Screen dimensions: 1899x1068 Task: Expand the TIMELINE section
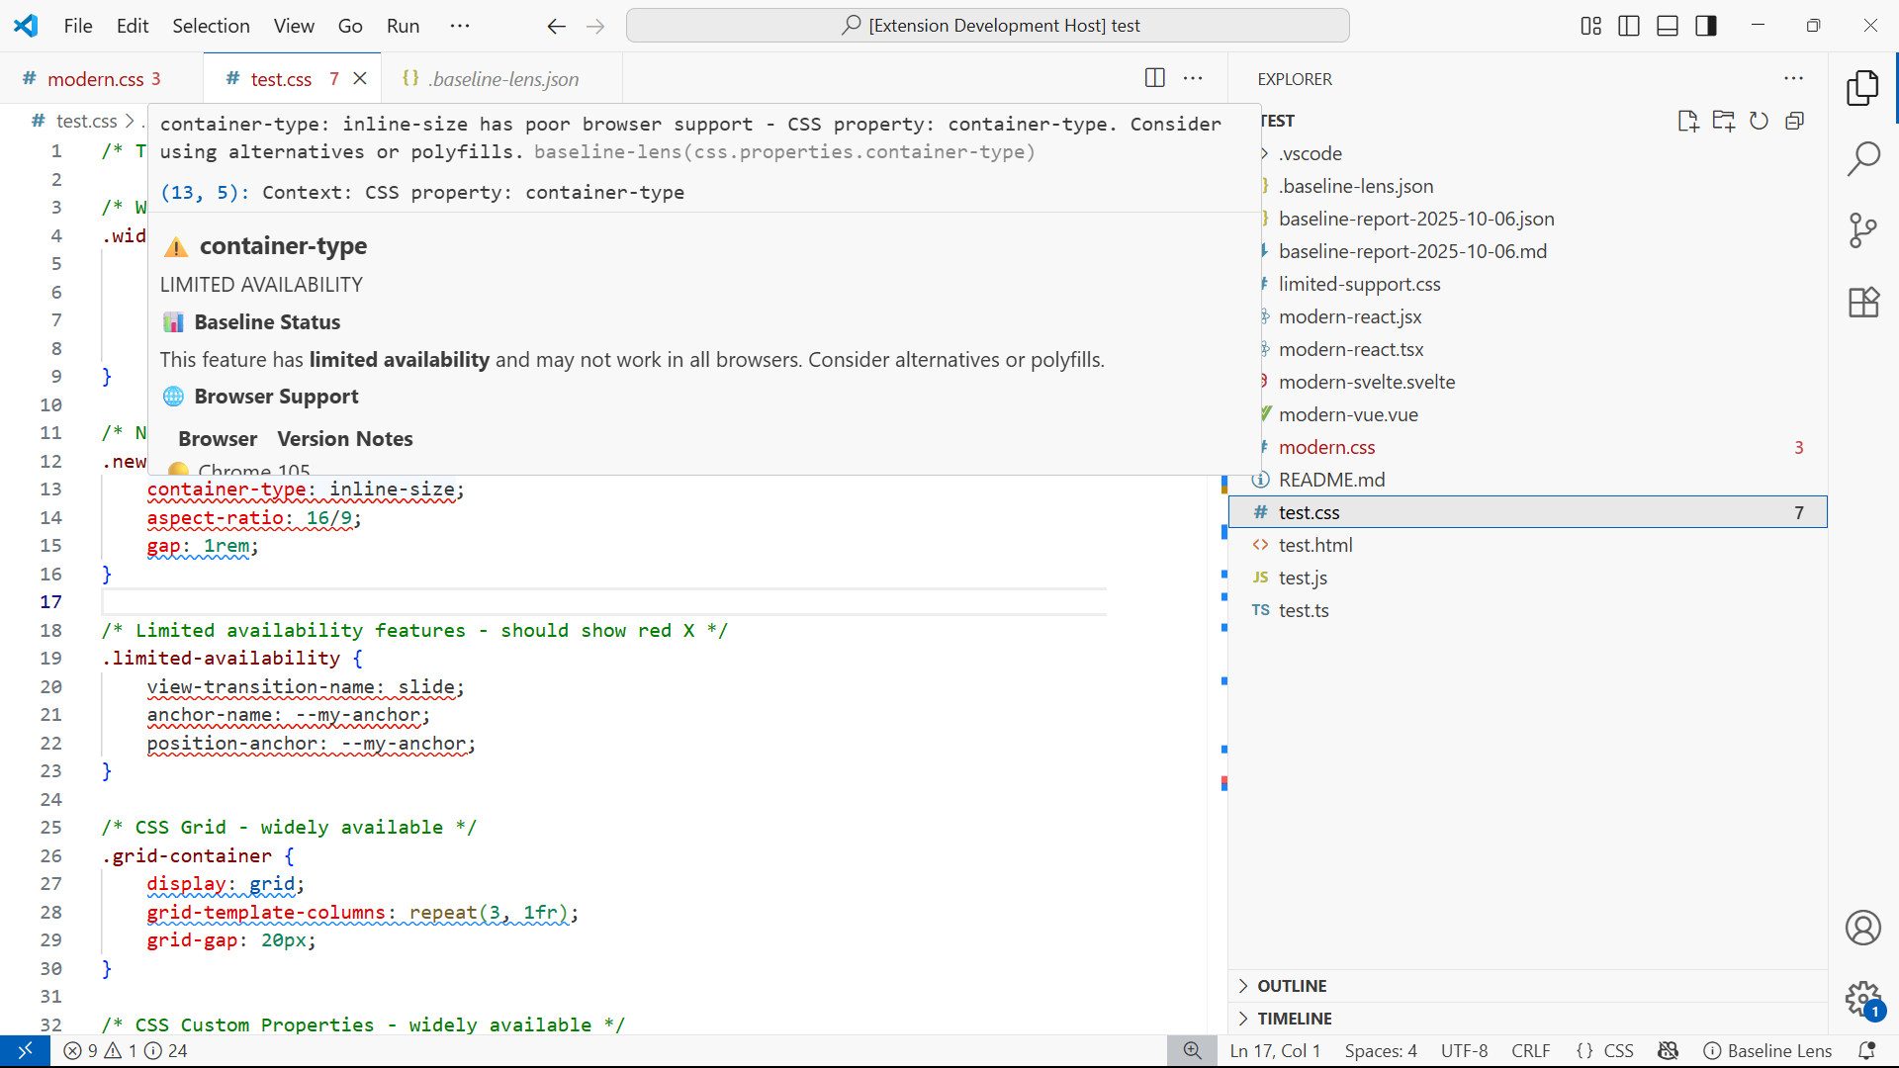click(1294, 1019)
